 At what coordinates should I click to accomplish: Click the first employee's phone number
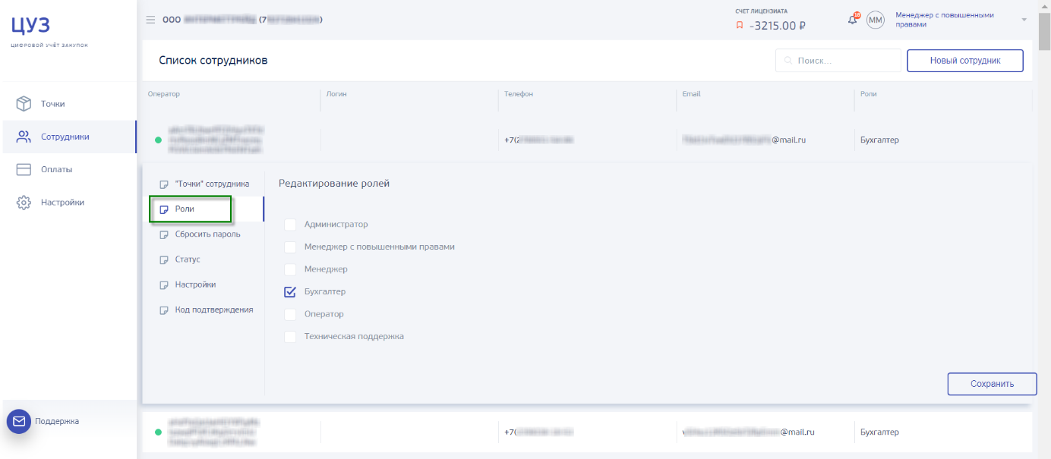click(x=538, y=140)
